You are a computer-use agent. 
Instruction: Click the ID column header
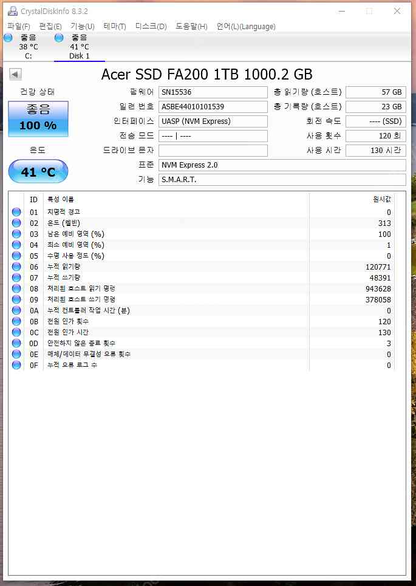tap(33, 199)
